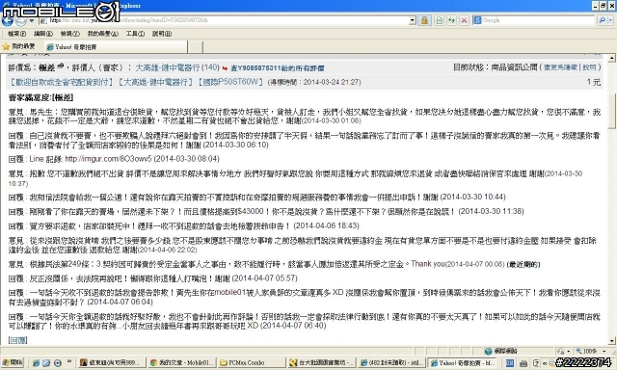This screenshot has width=617, height=370.
Task: Click the reply line dated 2014-04-07 05:57
Action: [x=152, y=278]
